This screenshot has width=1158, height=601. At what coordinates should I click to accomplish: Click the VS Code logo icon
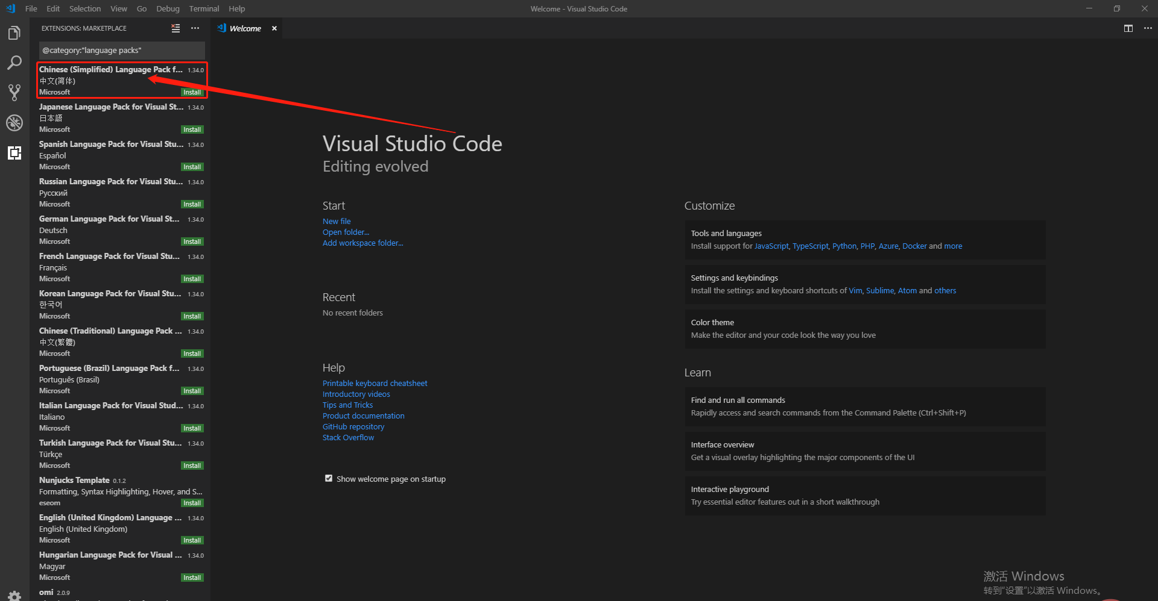pos(10,8)
